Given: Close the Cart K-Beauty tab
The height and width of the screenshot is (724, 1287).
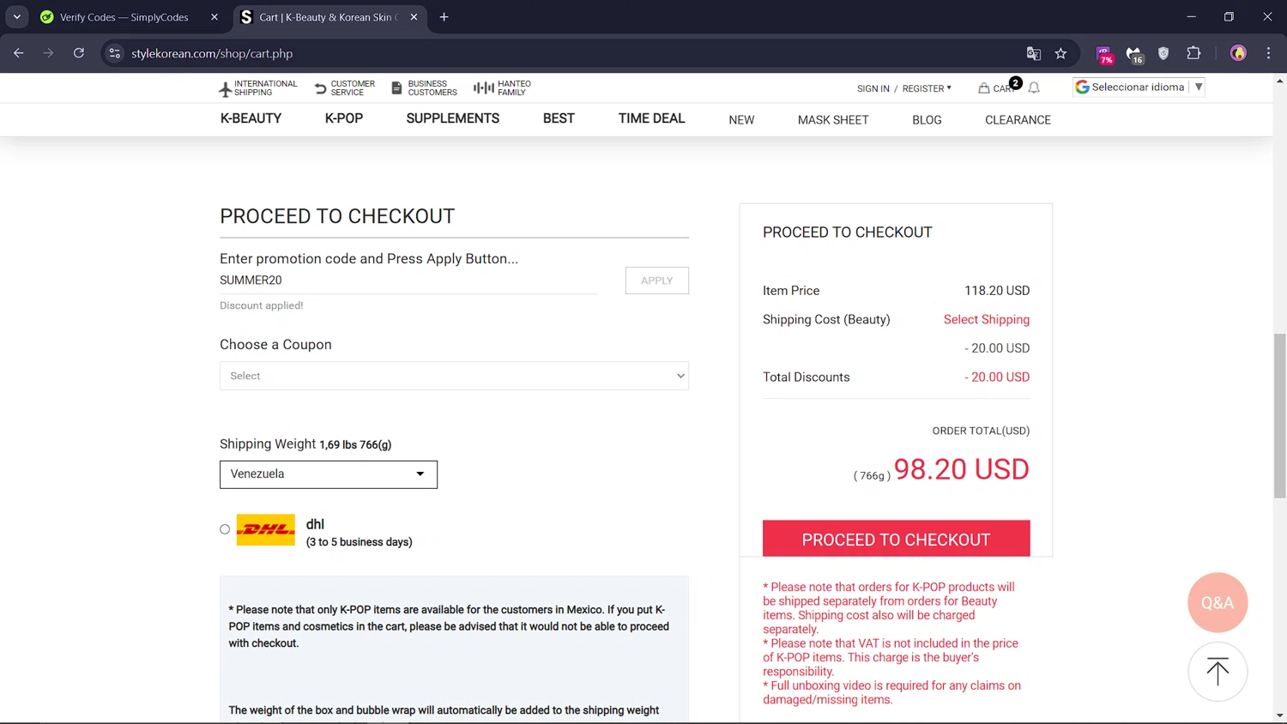Looking at the screenshot, I should 414,17.
